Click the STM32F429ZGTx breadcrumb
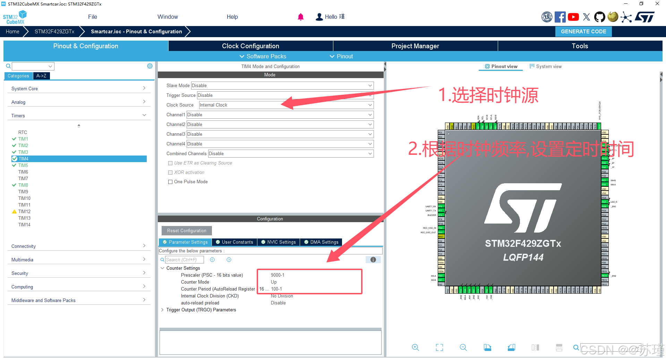The height and width of the screenshot is (361, 666). (x=54, y=32)
